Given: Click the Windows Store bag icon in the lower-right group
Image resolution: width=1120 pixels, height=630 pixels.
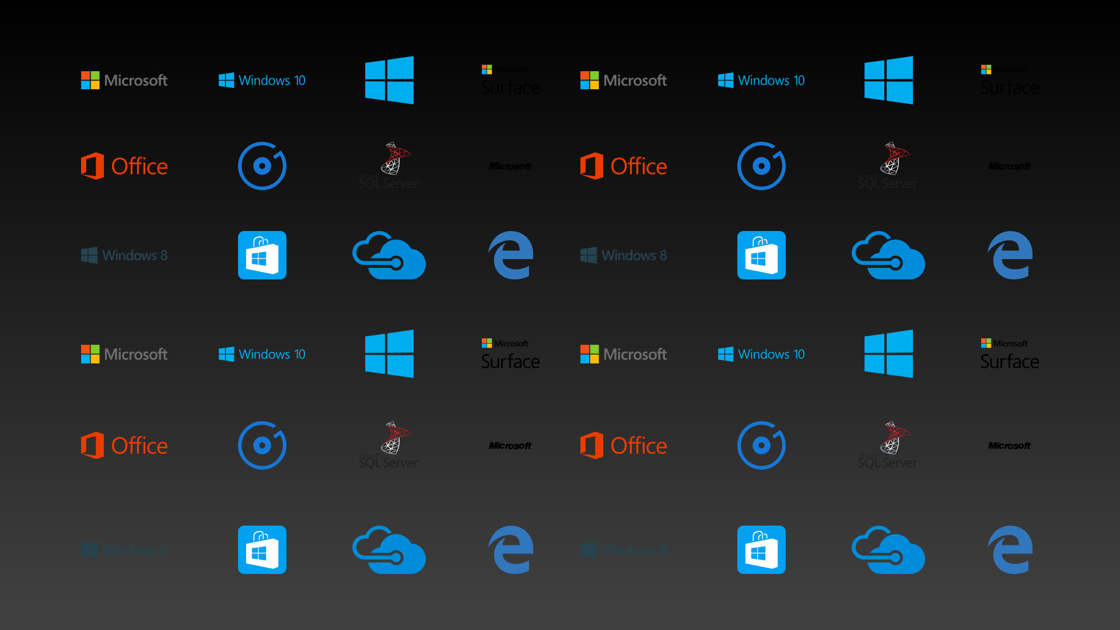Looking at the screenshot, I should tap(761, 550).
